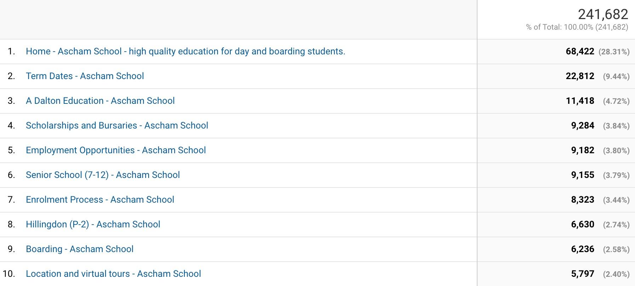Open Enrolment Process page link

(100, 200)
